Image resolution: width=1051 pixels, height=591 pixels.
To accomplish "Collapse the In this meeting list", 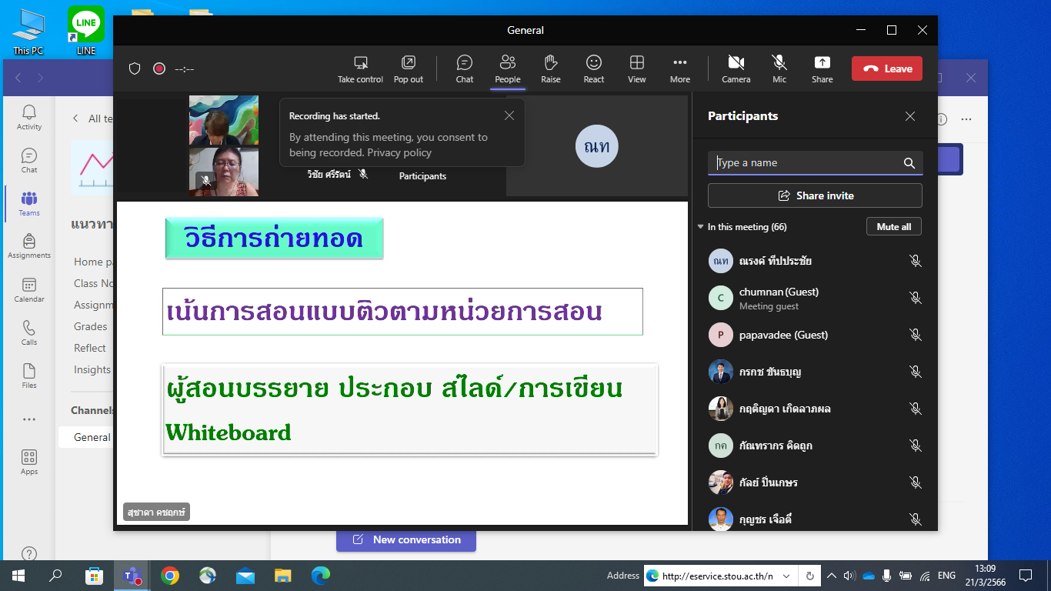I will click(701, 227).
